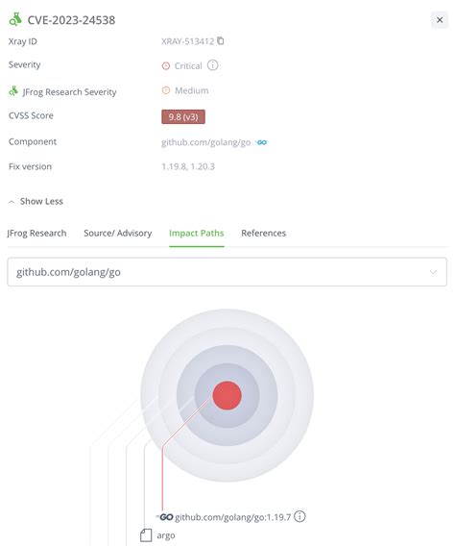Click the Medium severity indicator icon

pos(166,90)
